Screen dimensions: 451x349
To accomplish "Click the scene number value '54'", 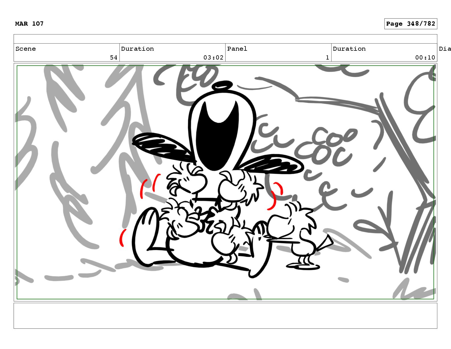I will click(113, 58).
